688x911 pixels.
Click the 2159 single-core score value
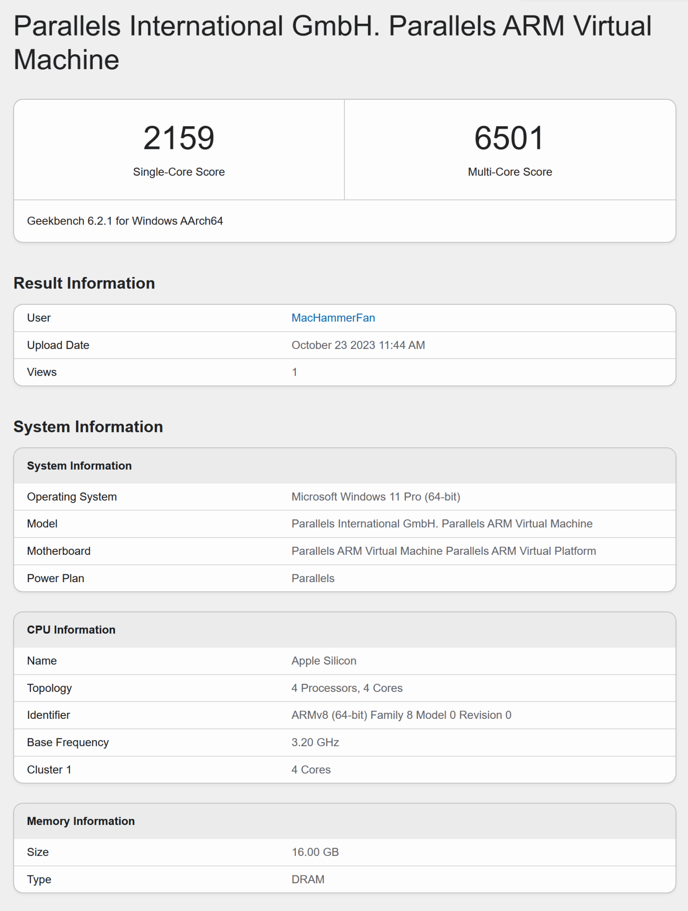point(179,138)
